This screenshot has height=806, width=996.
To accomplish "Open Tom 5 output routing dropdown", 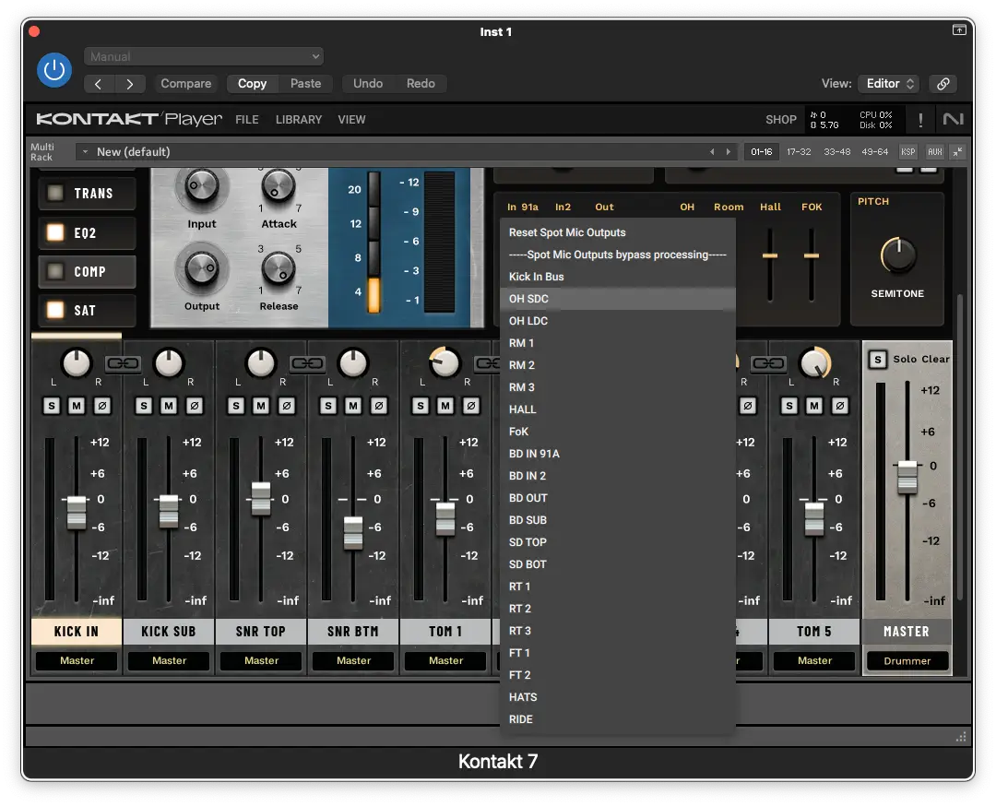I will (x=814, y=660).
